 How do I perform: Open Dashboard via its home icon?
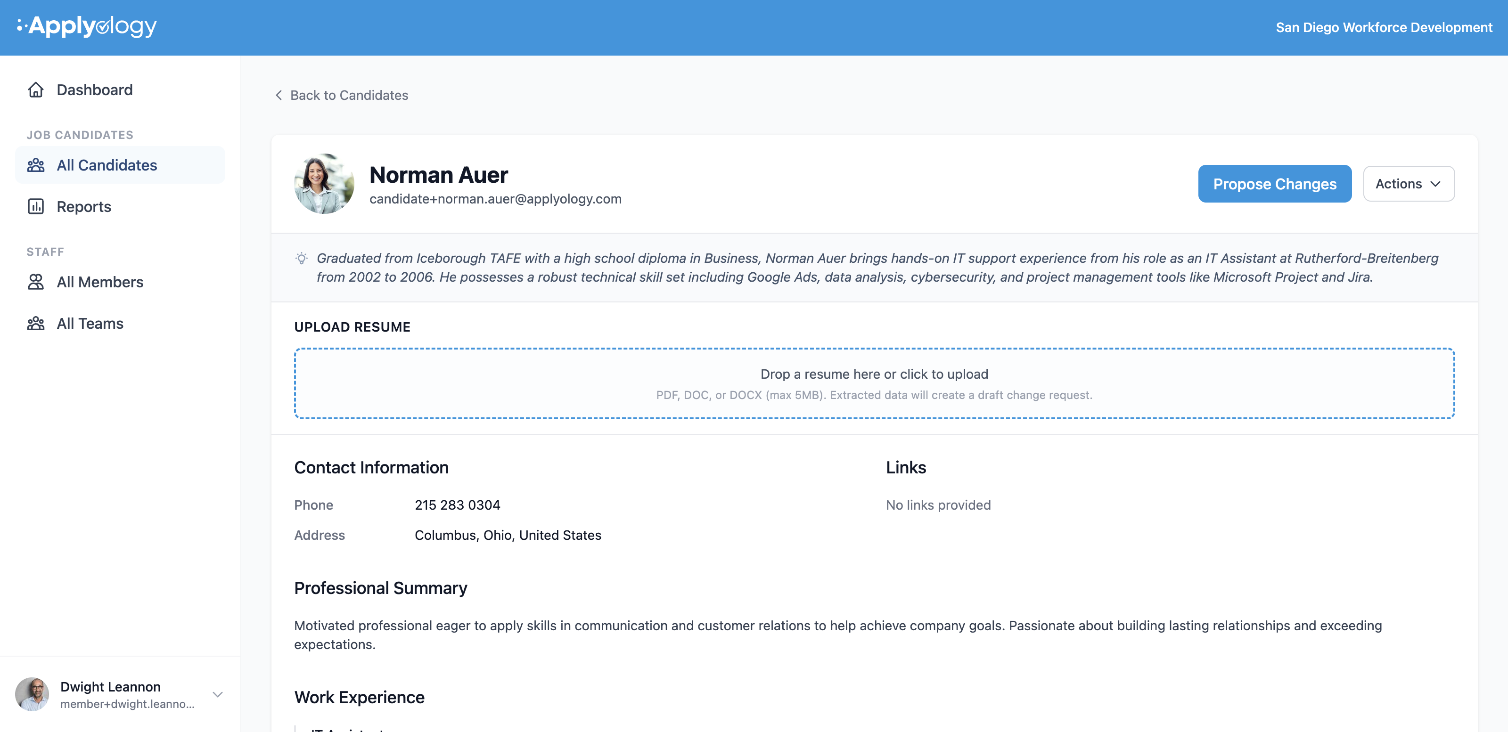(x=36, y=89)
